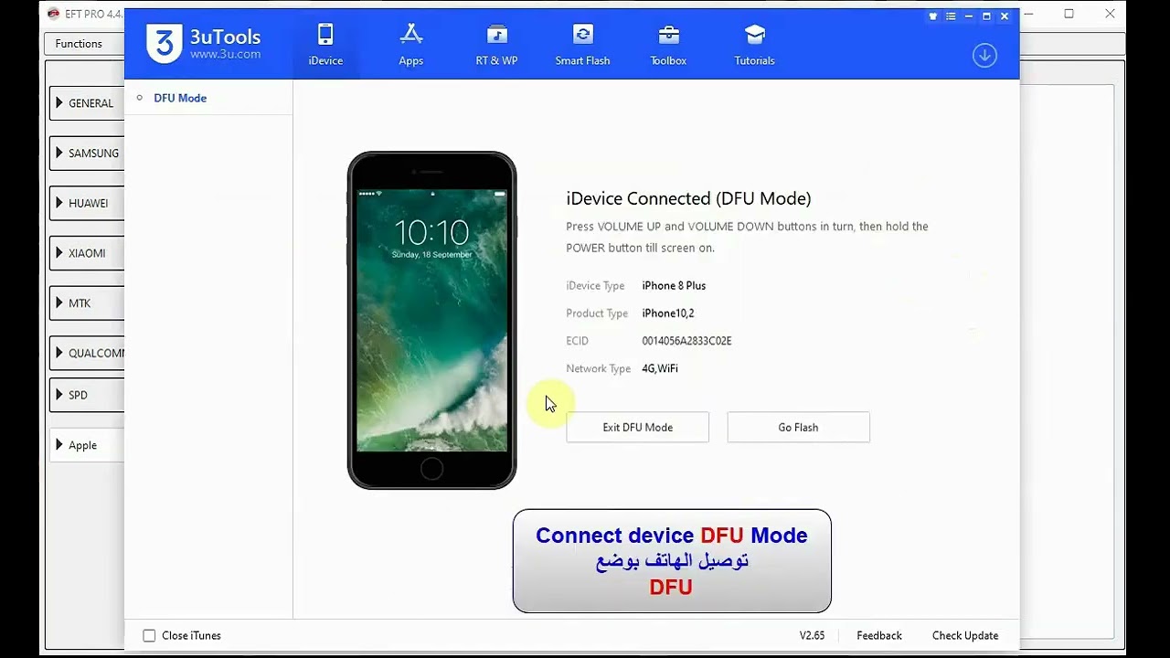Open the Apps section
The image size is (1170, 658).
pos(410,45)
